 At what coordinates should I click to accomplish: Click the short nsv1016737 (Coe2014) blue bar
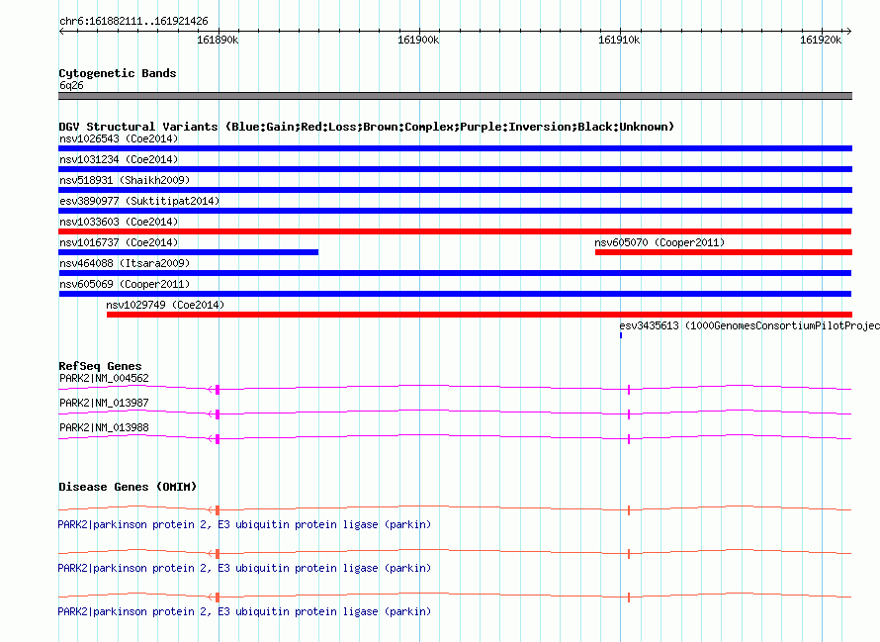[x=189, y=252]
